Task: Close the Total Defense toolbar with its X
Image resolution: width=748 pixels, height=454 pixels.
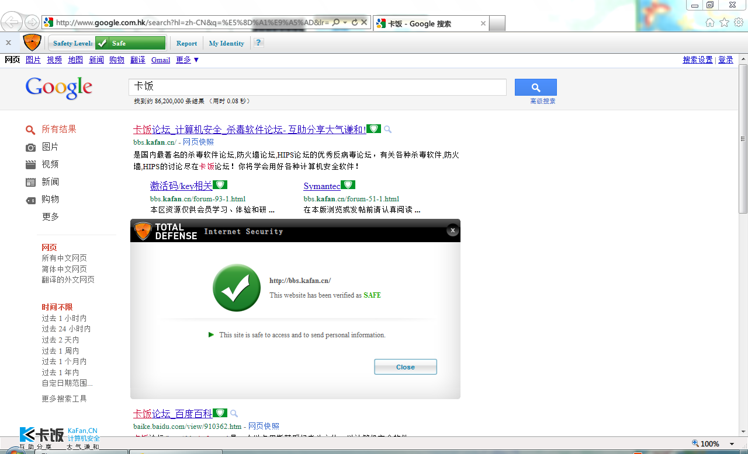Action: pos(8,43)
